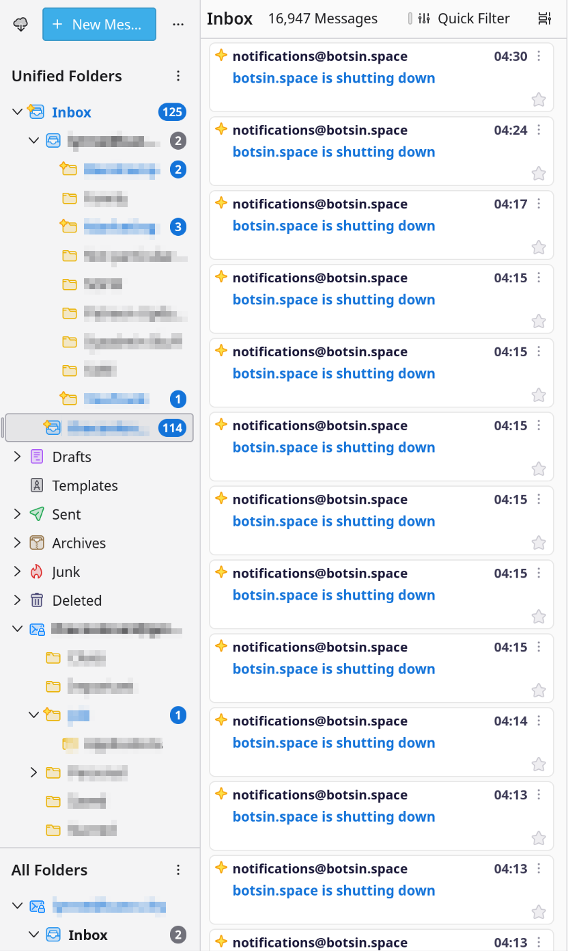Screen dimensions: 568x951
Task: Open the three-dot menu on the 04:30 message
Action: pos(539,57)
